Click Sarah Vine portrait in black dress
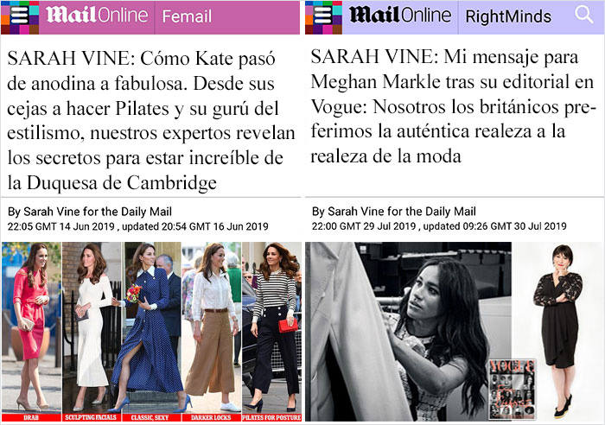 (558, 332)
